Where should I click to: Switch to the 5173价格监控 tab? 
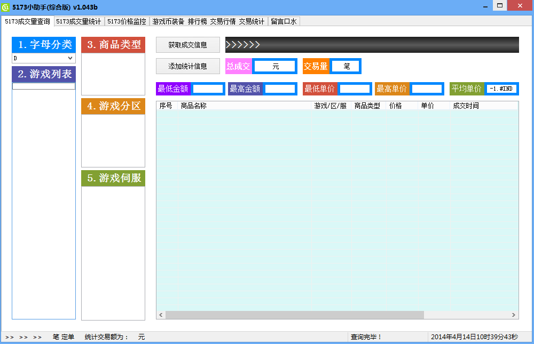coord(127,21)
